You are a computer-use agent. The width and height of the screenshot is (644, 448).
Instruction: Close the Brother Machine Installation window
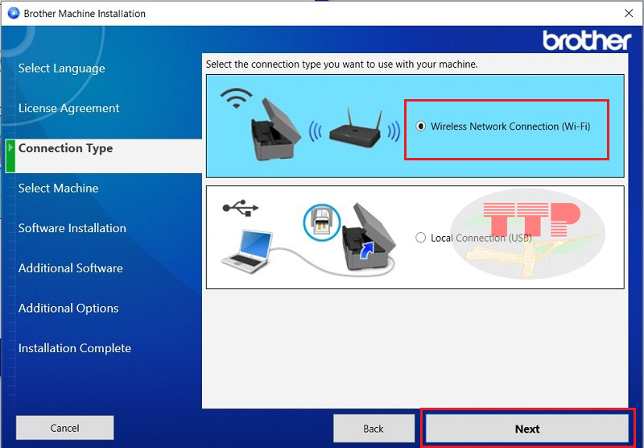629,13
